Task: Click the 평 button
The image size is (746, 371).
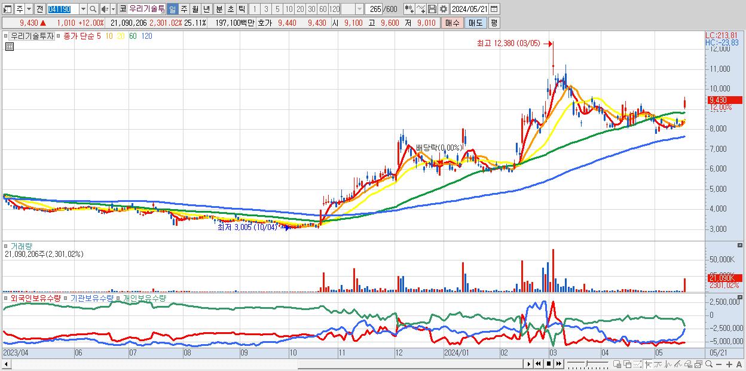Action: 494,23
